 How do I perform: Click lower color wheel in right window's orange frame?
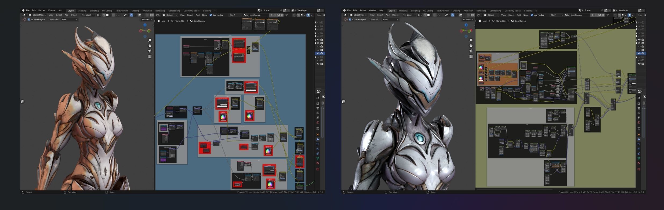481,78
